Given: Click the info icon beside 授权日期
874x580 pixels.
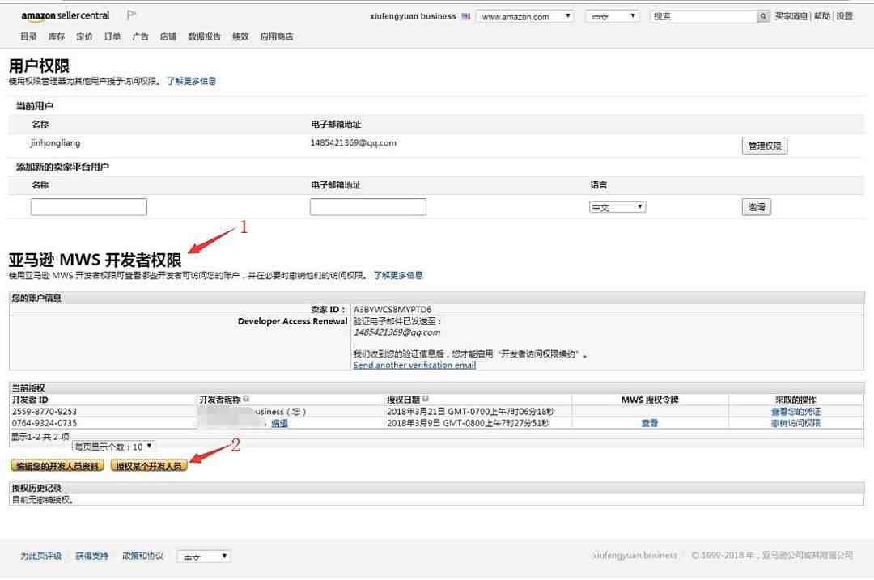Looking at the screenshot, I should tap(426, 399).
